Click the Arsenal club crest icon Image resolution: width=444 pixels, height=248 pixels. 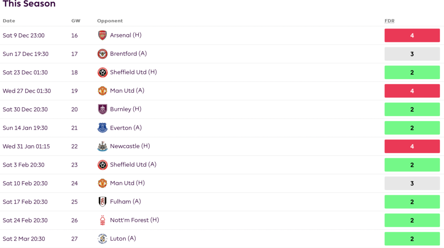click(x=102, y=35)
